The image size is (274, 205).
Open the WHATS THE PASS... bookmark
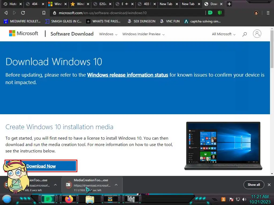pos(104,21)
